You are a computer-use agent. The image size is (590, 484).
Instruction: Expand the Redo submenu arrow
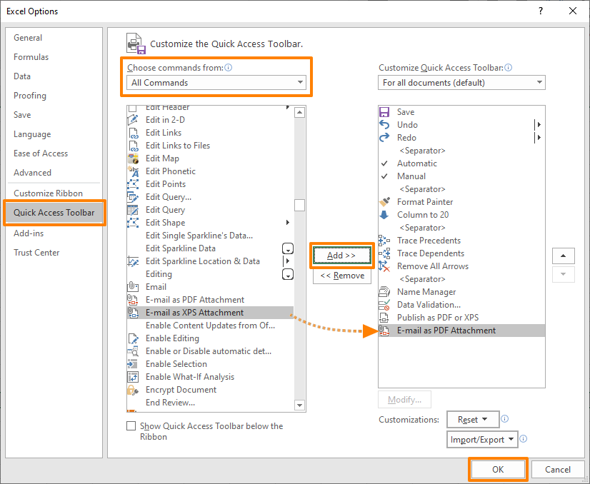click(539, 138)
